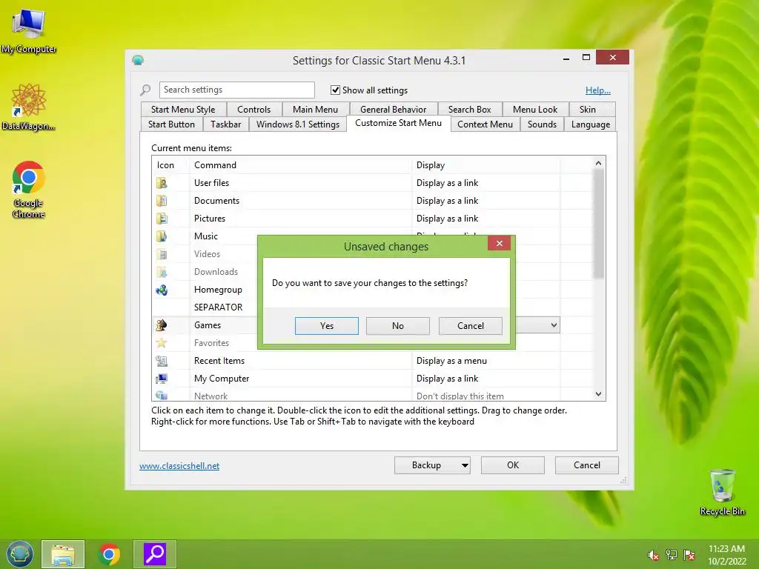Viewport: 759px width, 569px height.
Task: Click the Classic Shell Start button on taskbar
Action: [19, 554]
